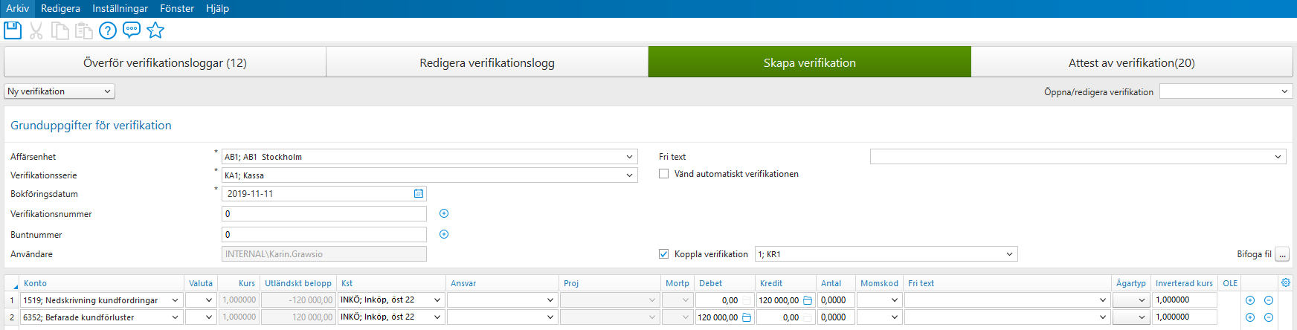The image size is (1297, 330).
Task: Click the Paste clipboard icon
Action: click(x=84, y=30)
